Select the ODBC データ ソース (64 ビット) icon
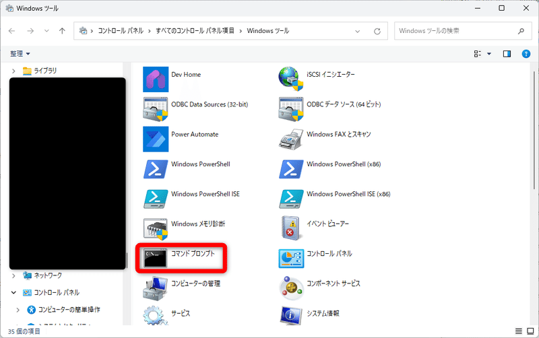 291,109
